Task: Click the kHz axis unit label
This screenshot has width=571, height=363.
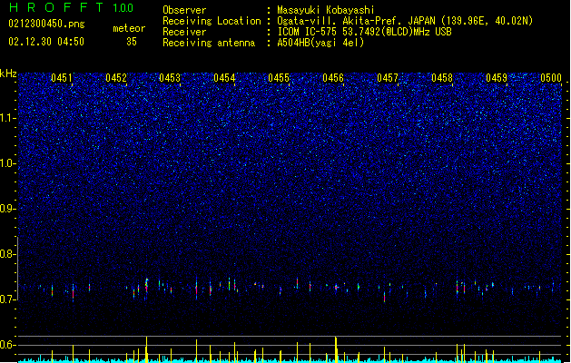Action: (8, 74)
